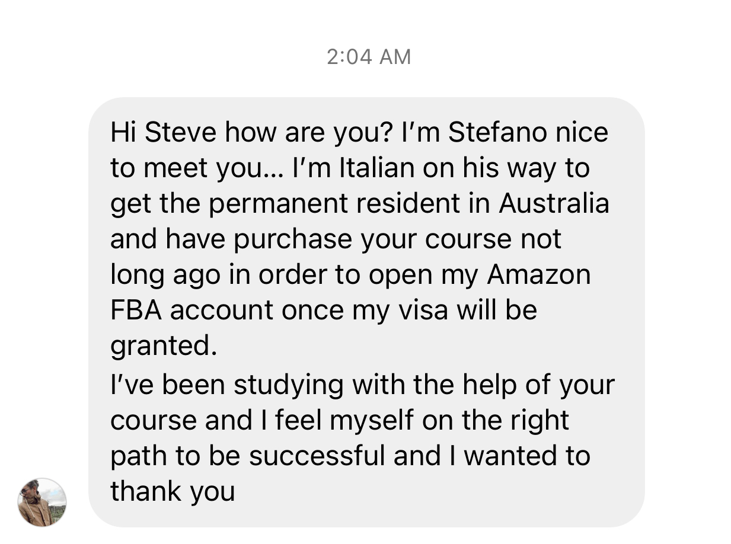Select the words 'right' in the bubble
This screenshot has width=731, height=544.
[540, 421]
